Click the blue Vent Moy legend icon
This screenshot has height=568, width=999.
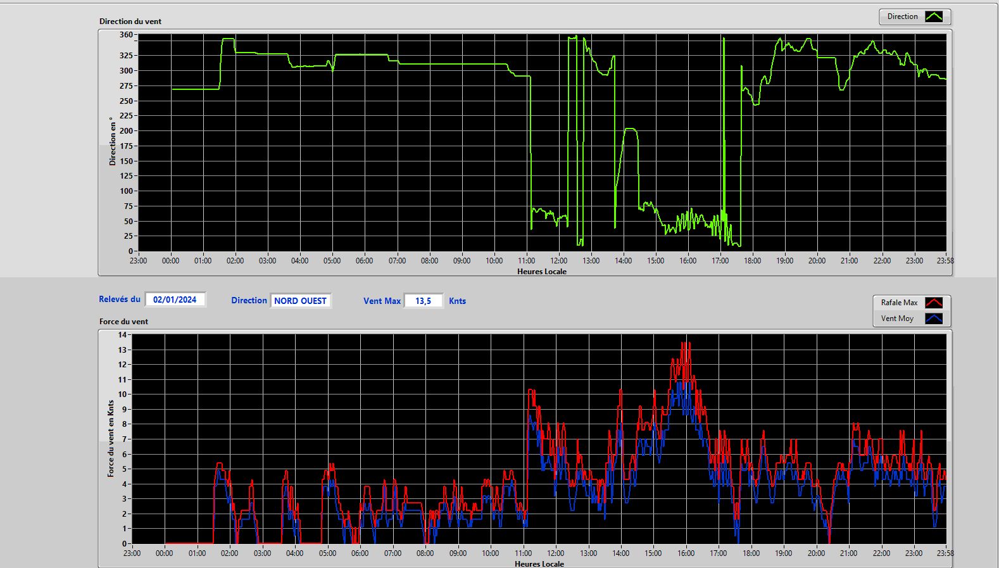click(934, 319)
